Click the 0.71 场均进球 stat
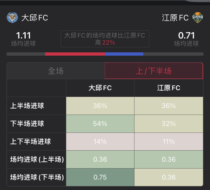The height and width of the screenshot is (190, 210). point(186,39)
